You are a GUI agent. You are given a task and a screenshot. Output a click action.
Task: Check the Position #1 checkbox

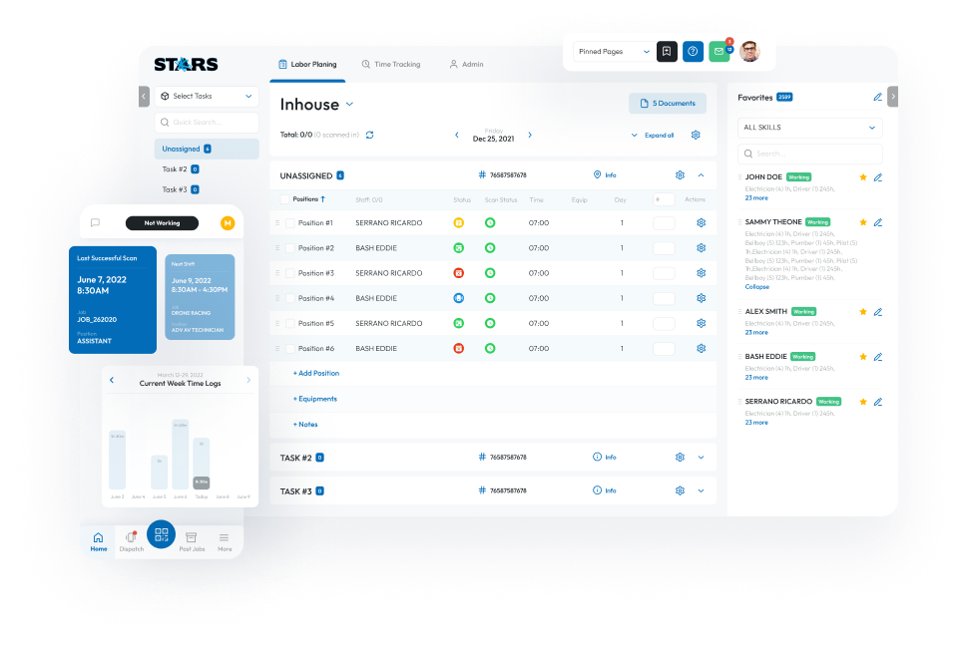290,223
